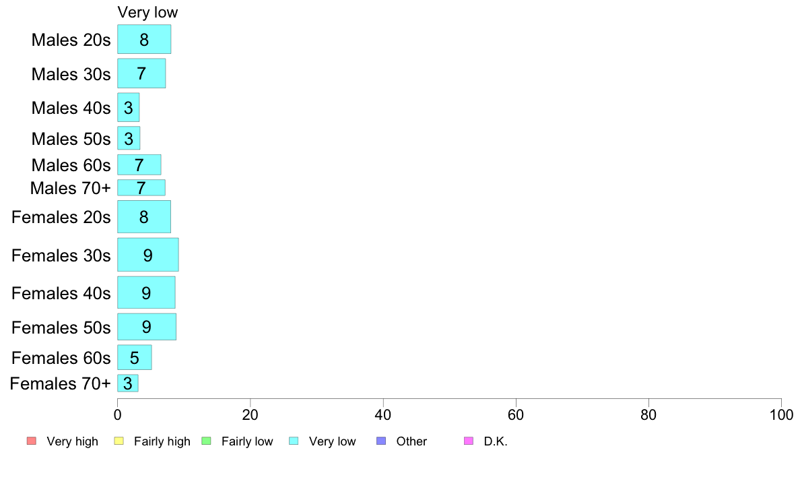This screenshot has width=800, height=496.
Task: Click the Fairly low legend text
Action: point(247,441)
